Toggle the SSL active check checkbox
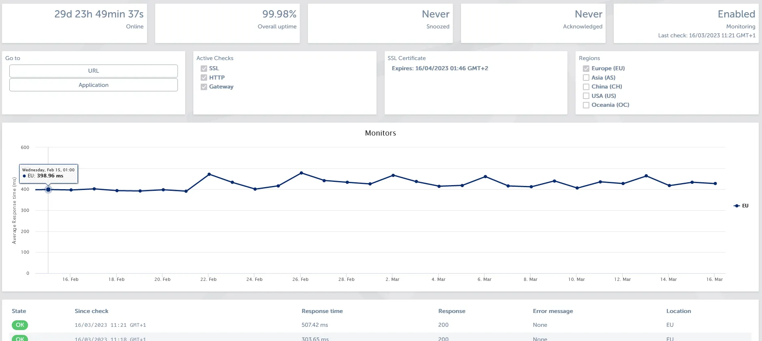The image size is (762, 341). [204, 69]
